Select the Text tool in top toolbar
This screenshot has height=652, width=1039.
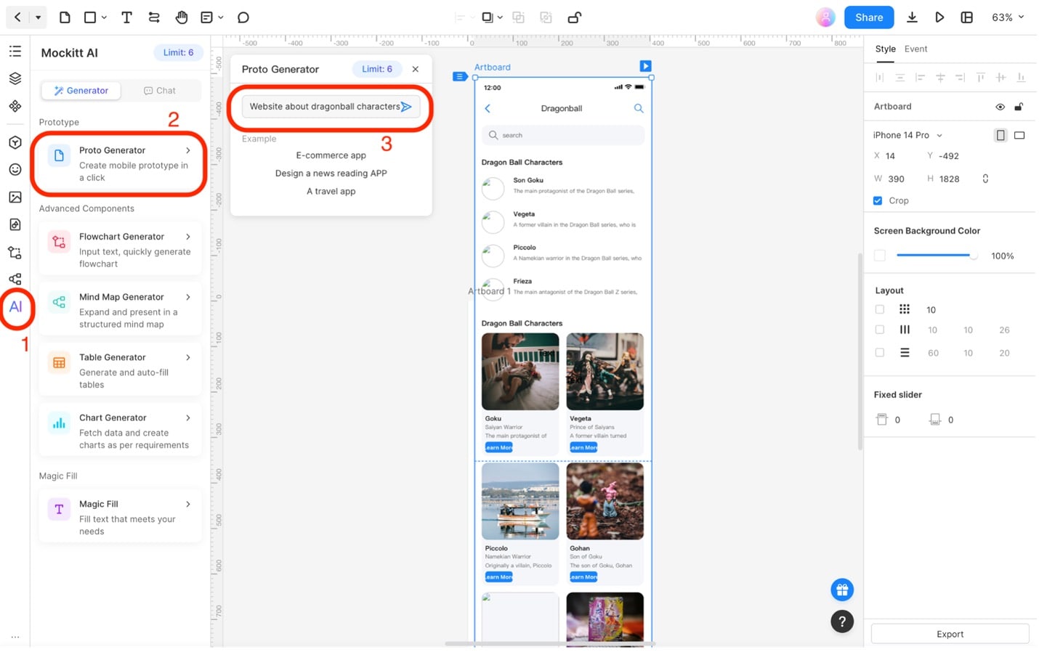126,17
